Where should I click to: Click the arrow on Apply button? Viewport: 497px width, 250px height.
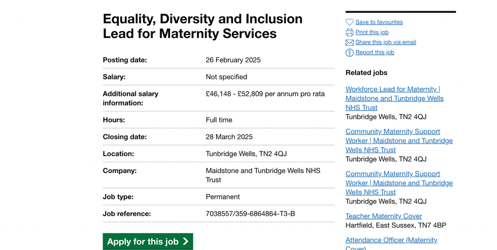(x=186, y=242)
